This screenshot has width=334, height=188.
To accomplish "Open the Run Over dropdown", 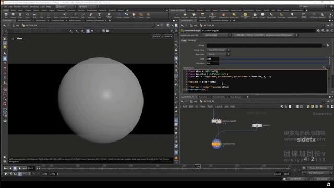I will click(x=218, y=54).
